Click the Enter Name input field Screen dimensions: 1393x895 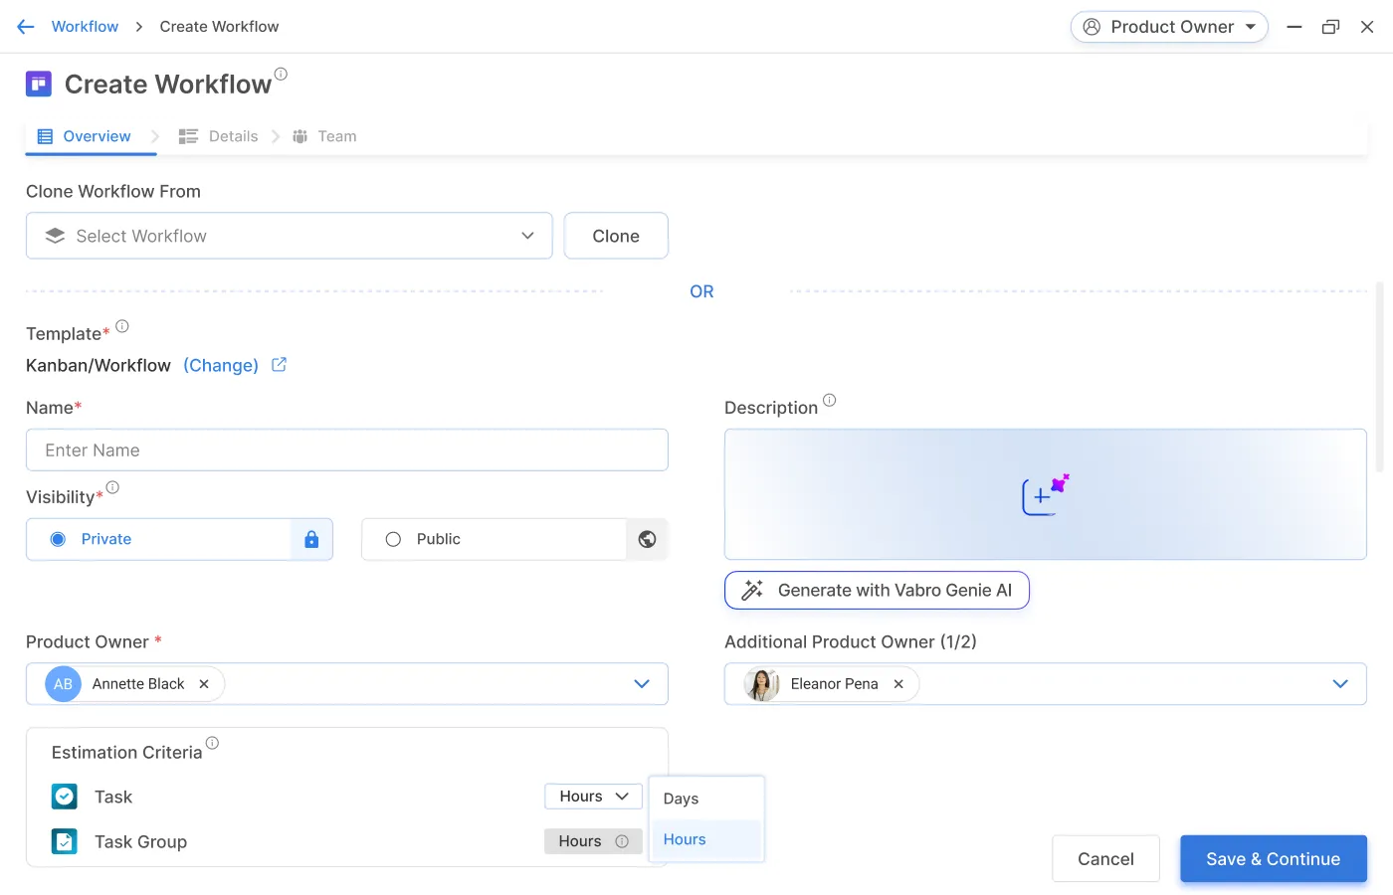pyautogui.click(x=346, y=449)
